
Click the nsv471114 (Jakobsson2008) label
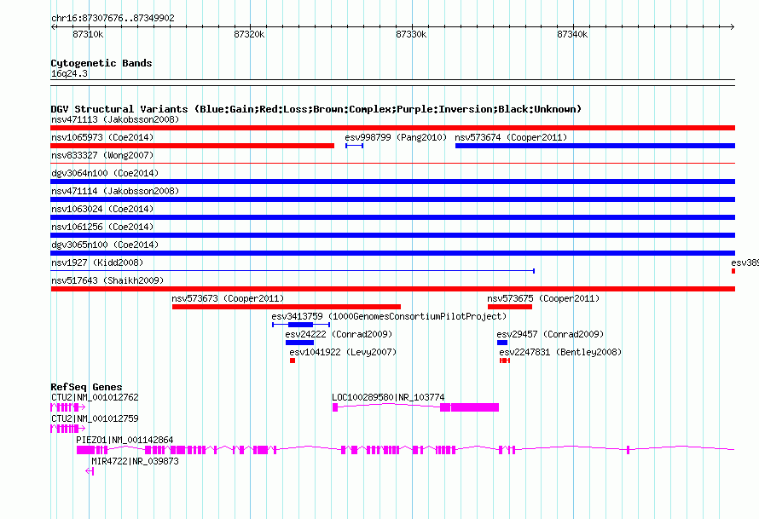(115, 191)
